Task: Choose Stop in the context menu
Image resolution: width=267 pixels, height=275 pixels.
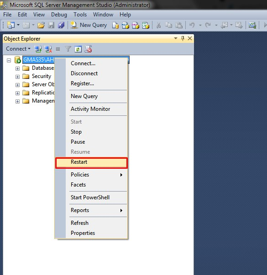Action: (x=91, y=132)
